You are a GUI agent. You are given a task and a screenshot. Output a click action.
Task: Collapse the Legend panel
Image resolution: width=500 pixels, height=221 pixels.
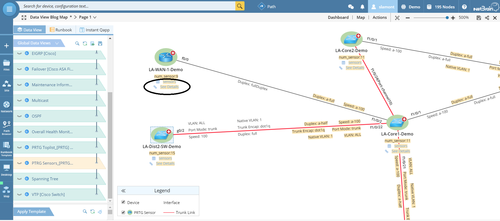(123, 191)
